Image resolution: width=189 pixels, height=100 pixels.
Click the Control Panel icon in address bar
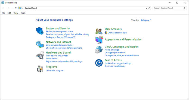click(20, 8)
